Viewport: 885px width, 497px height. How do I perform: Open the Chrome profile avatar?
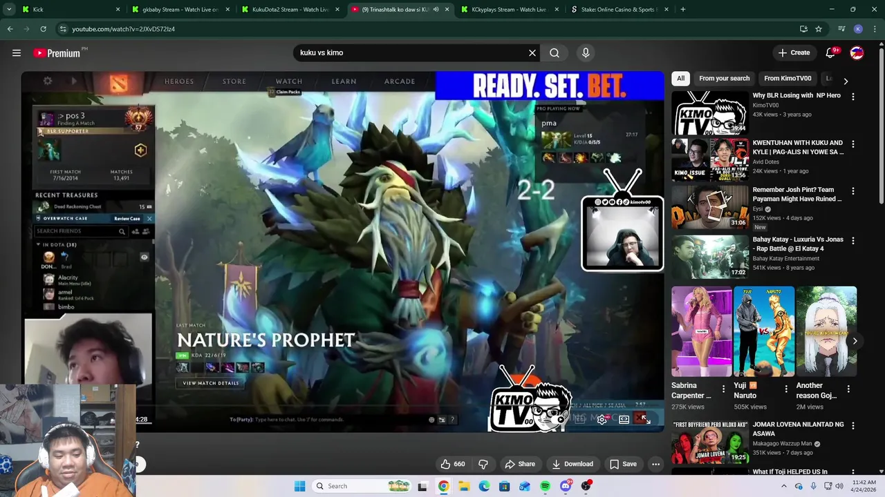pyautogui.click(x=858, y=29)
